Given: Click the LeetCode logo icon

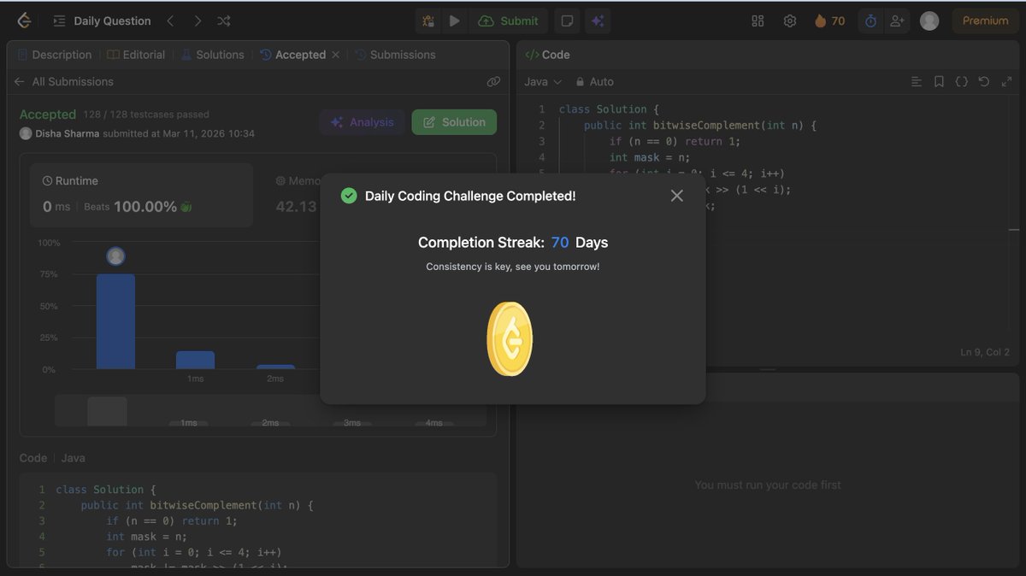Looking at the screenshot, I should click(x=24, y=21).
